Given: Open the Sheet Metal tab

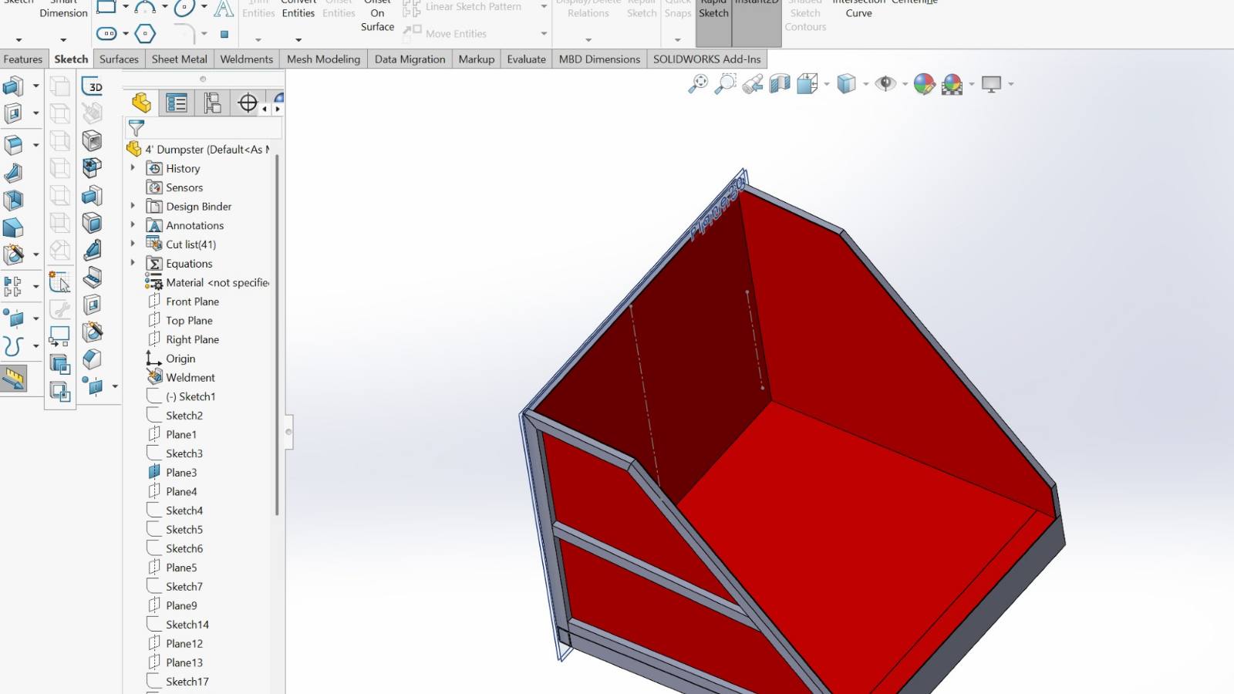Looking at the screenshot, I should point(180,59).
